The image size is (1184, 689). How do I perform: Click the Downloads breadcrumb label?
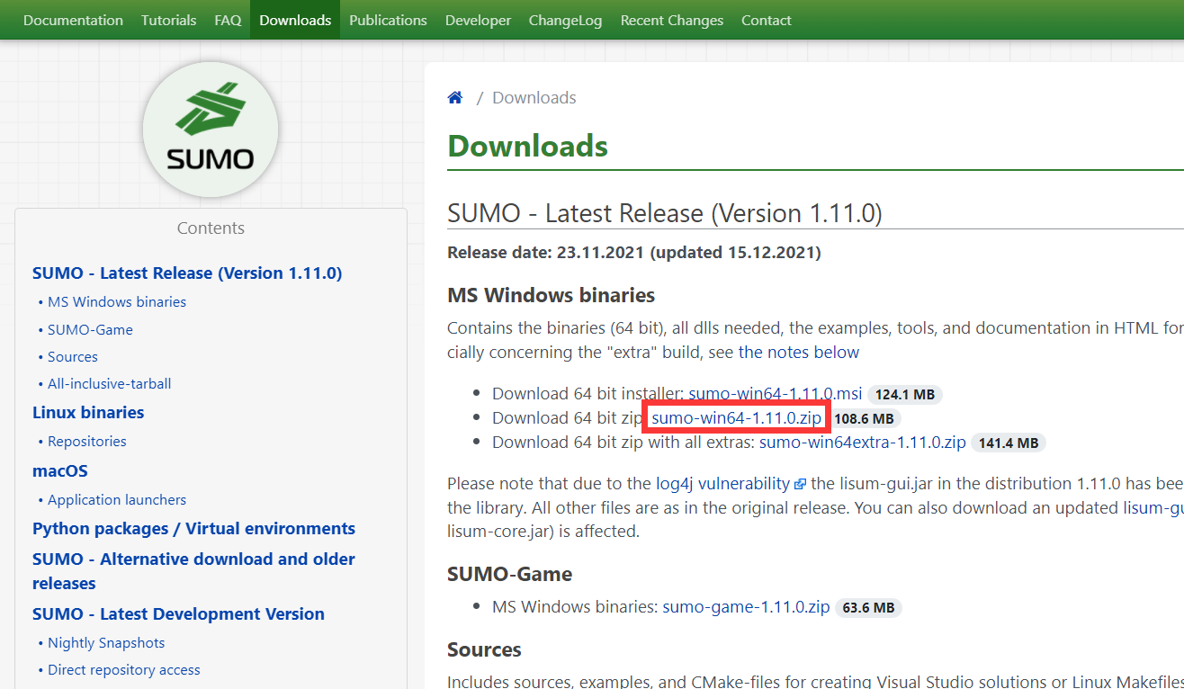534,97
